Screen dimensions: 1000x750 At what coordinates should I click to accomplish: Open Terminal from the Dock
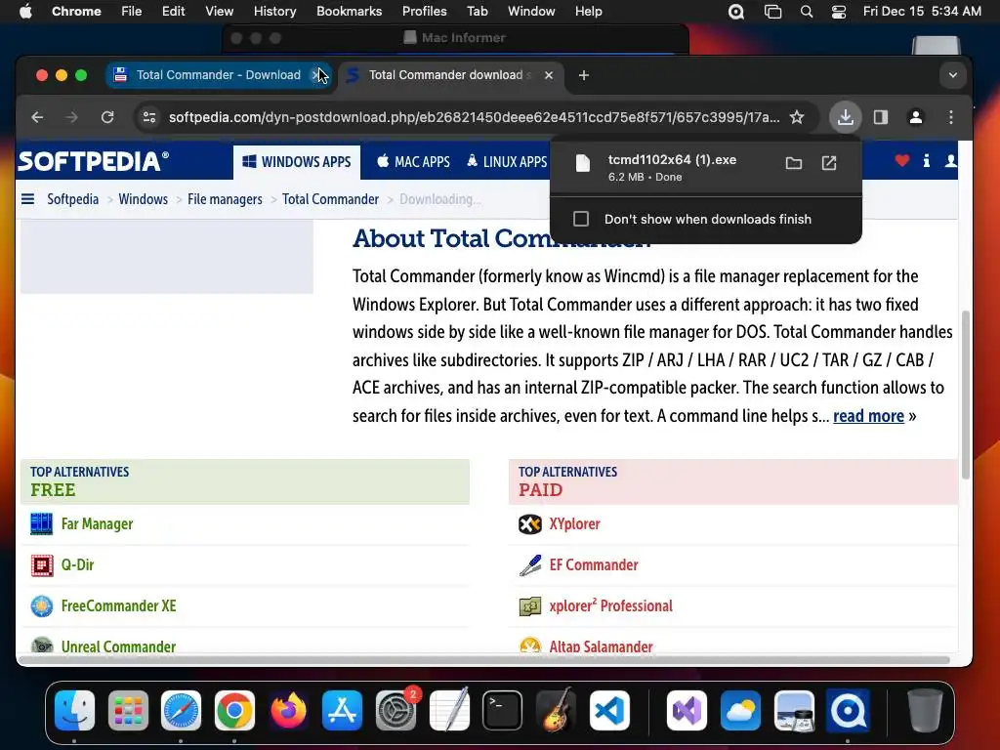pos(502,711)
